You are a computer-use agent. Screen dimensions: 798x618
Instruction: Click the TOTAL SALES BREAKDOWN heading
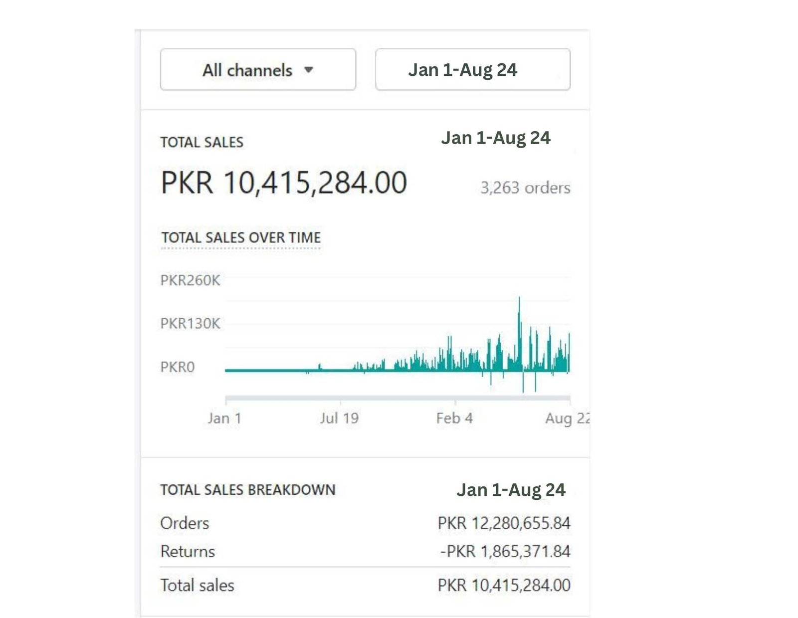tap(247, 490)
